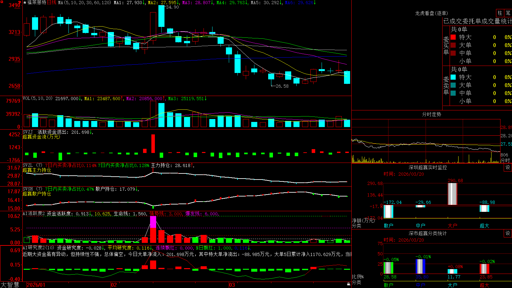Click the 散户持仓: 17.079 value
This screenshot has height=288, width=512.
(x=117, y=189)
